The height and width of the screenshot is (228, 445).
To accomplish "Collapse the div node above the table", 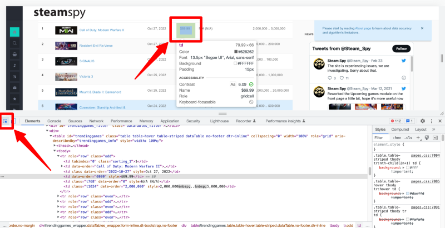I will coord(47,131).
